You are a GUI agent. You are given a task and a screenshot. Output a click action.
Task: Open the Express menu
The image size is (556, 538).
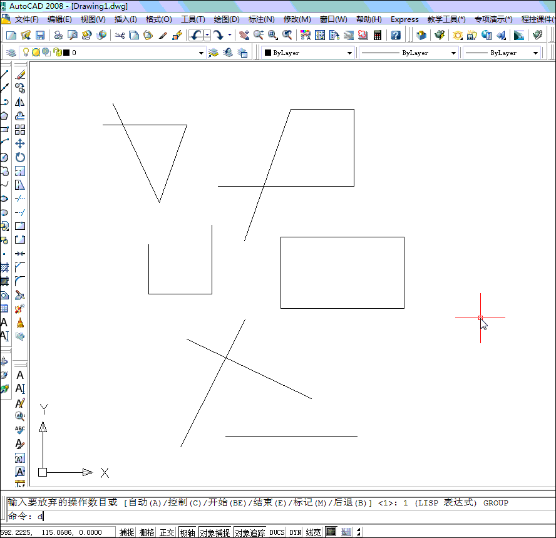click(x=404, y=19)
